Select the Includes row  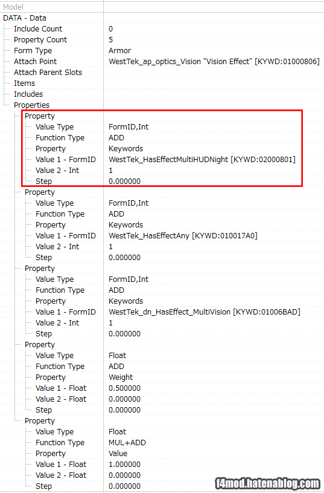(28, 94)
